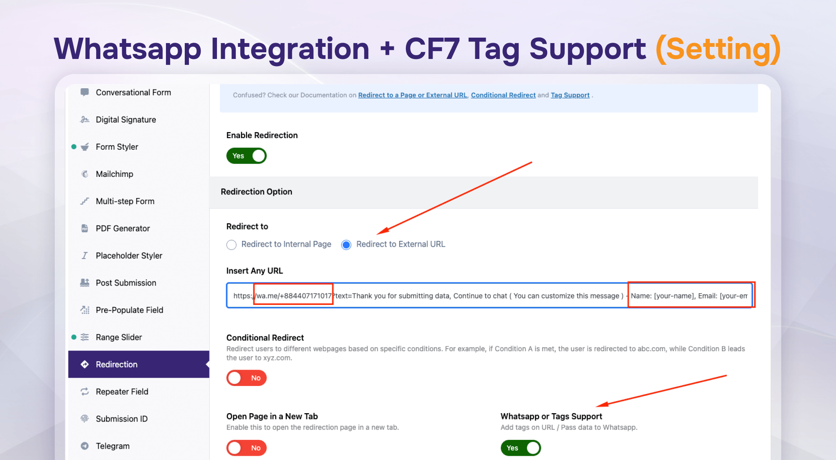The width and height of the screenshot is (836, 460).
Task: Open the Redirection sidebar tab
Action: tap(139, 364)
